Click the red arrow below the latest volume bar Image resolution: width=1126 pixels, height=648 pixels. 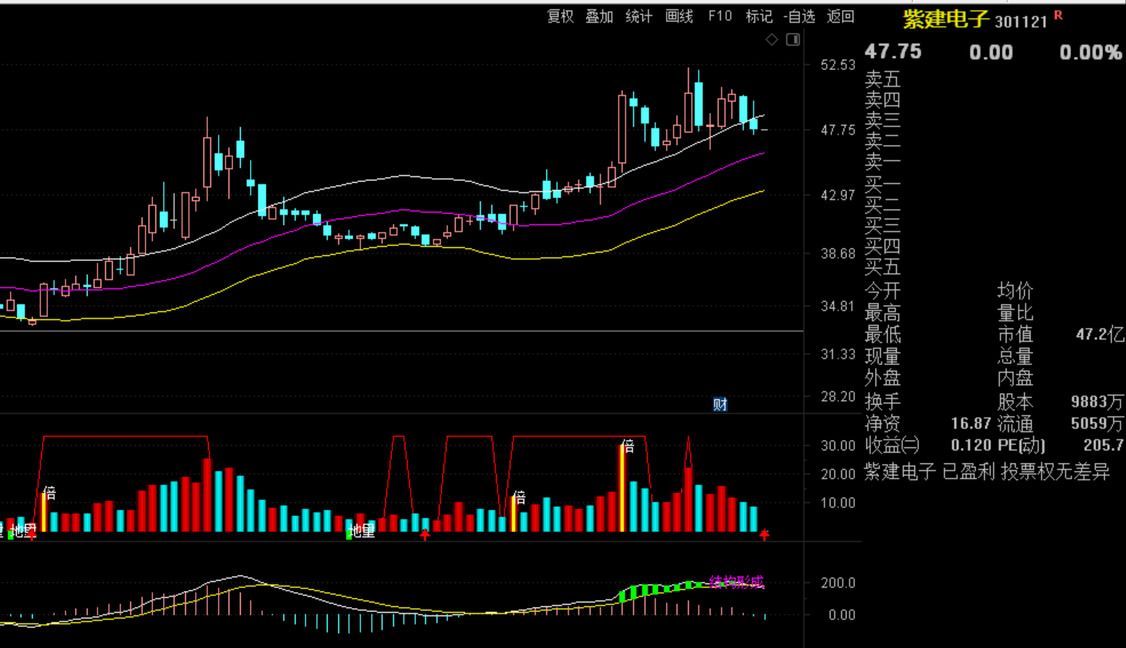point(764,534)
